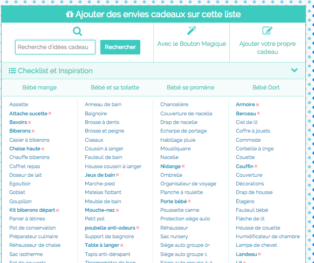Click the flag icon next to Porte bébé
This screenshot has width=314, height=263.
coord(189,202)
